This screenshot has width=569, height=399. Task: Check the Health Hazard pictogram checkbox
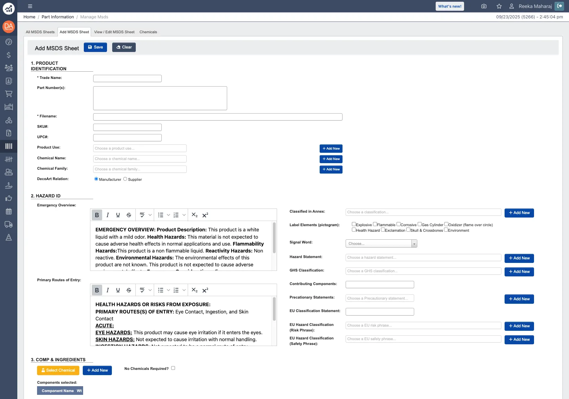[x=354, y=230]
